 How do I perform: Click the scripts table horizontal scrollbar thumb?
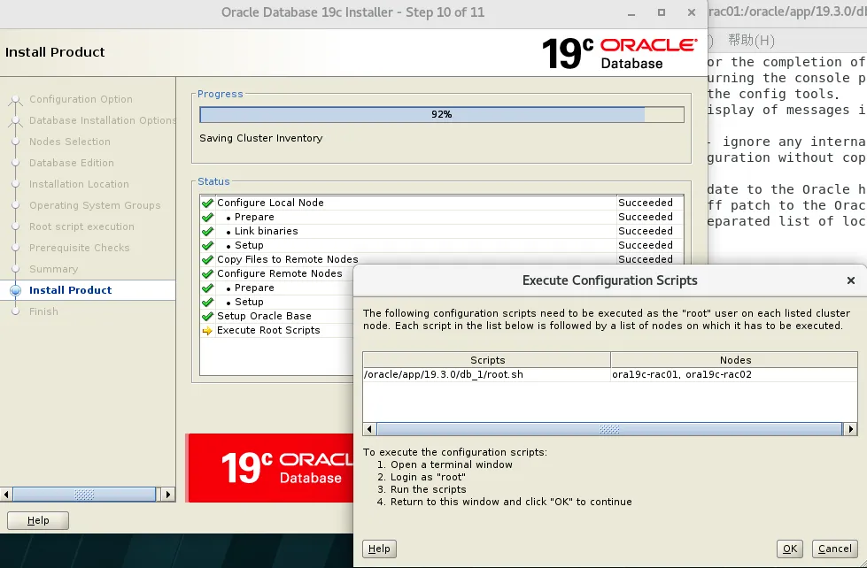pyautogui.click(x=609, y=429)
